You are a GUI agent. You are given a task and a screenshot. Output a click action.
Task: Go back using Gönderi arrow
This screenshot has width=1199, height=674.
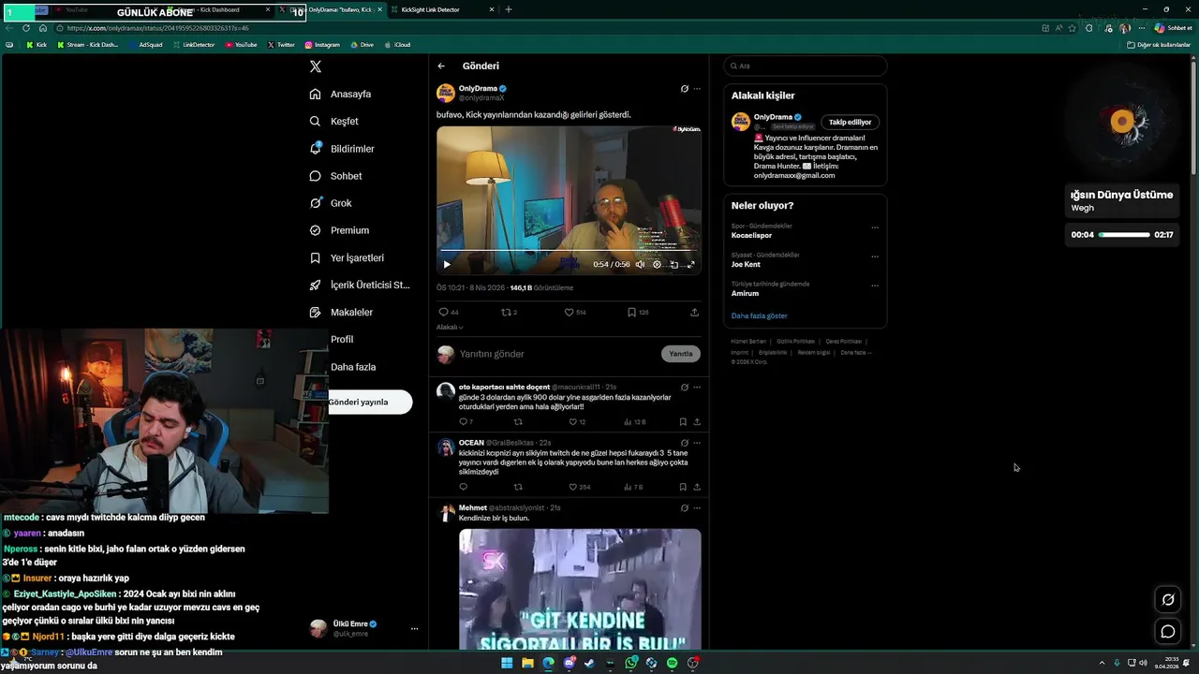tap(441, 66)
